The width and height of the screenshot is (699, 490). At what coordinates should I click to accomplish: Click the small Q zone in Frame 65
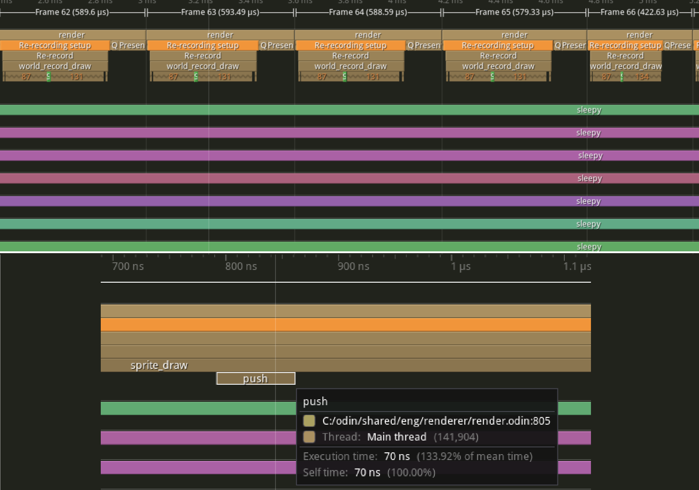558,45
